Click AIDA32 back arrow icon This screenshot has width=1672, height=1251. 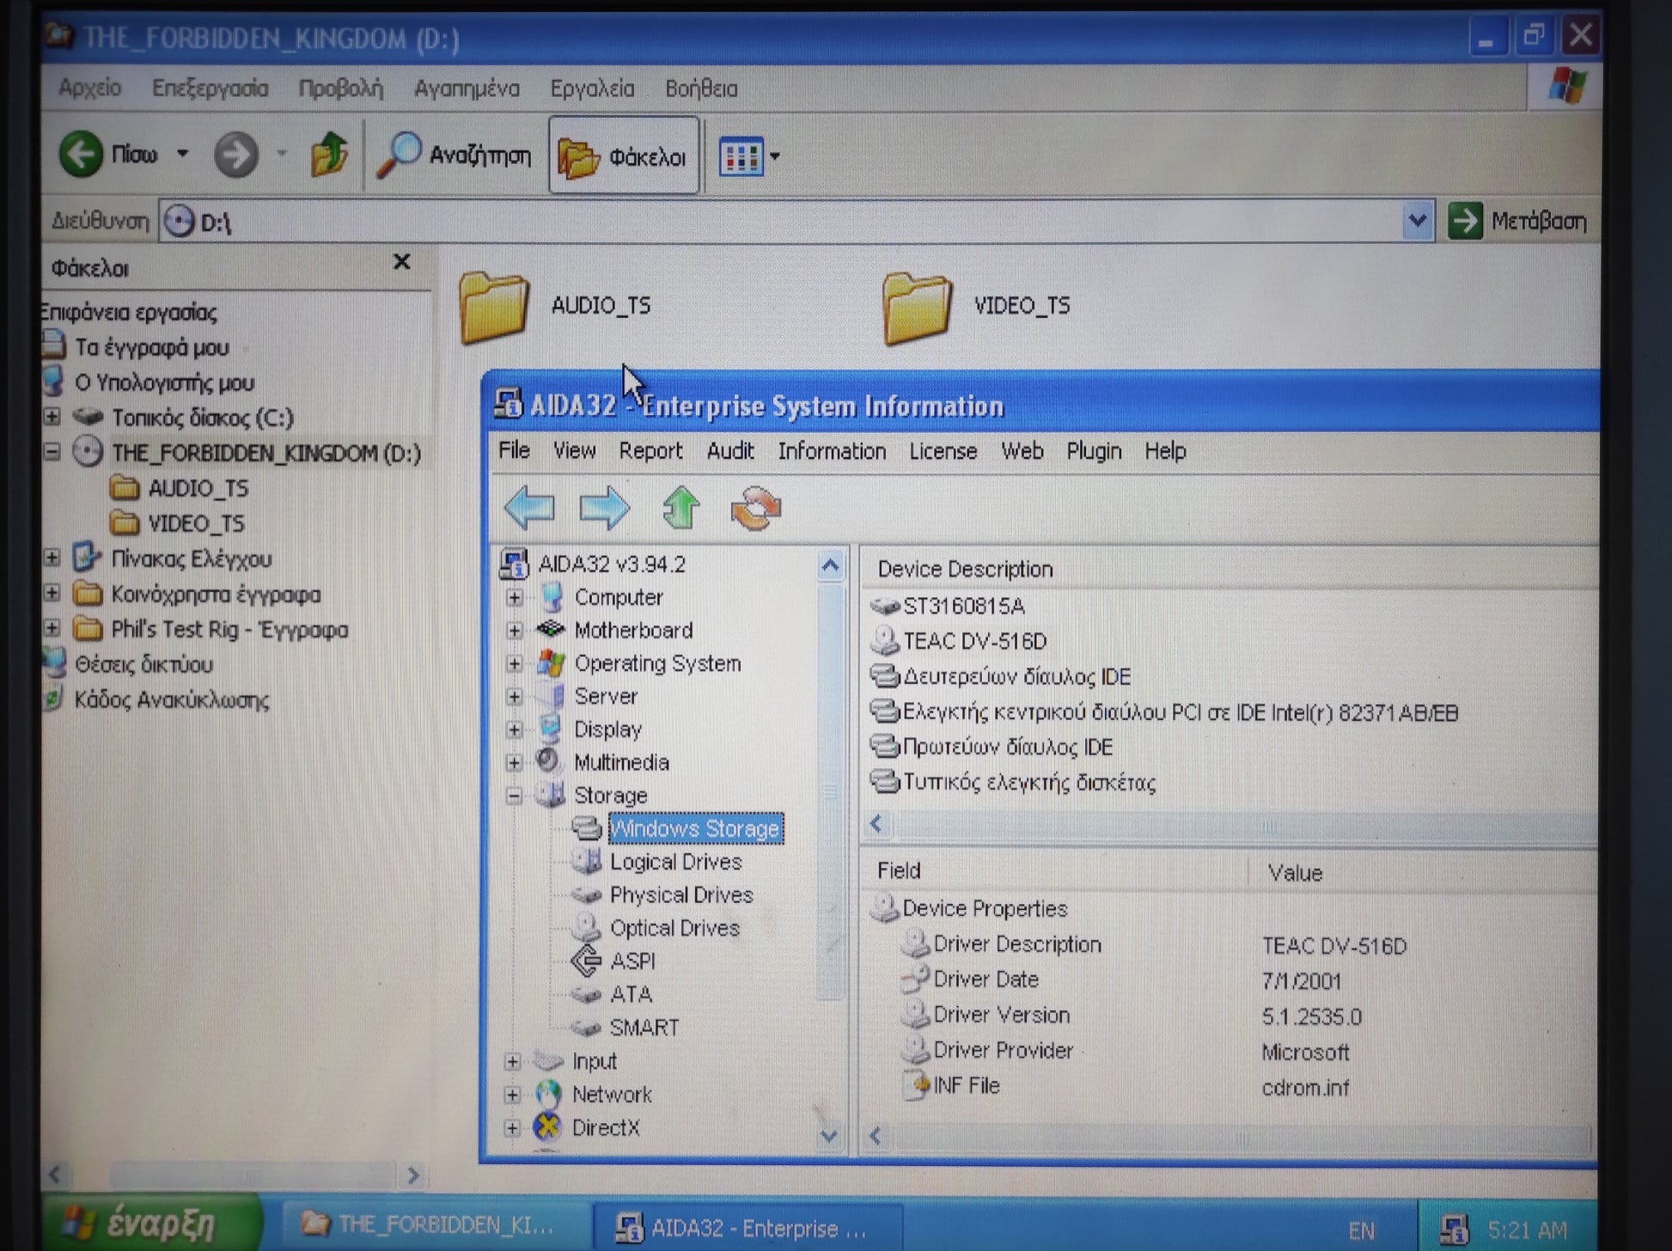(529, 508)
